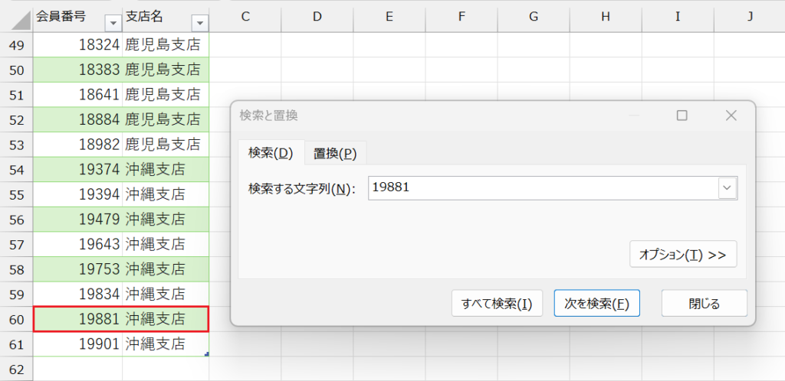This screenshot has height=381, width=785.
Task: Open the 会員番号 column filter dropdown
Action: point(112,22)
